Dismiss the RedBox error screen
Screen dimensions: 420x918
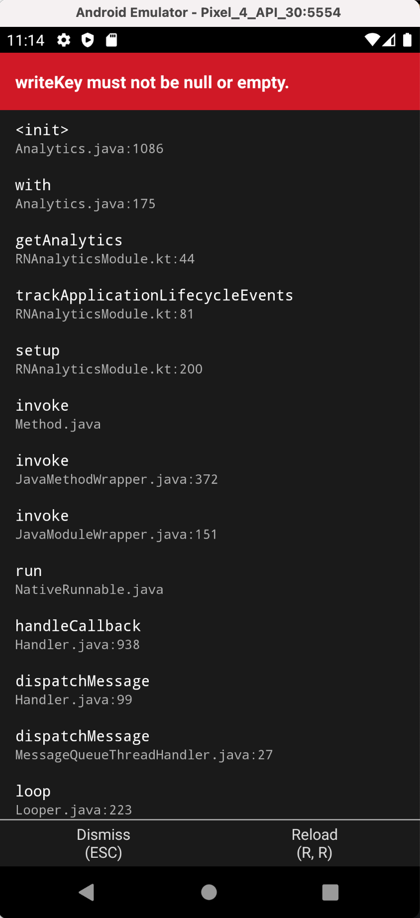click(104, 843)
